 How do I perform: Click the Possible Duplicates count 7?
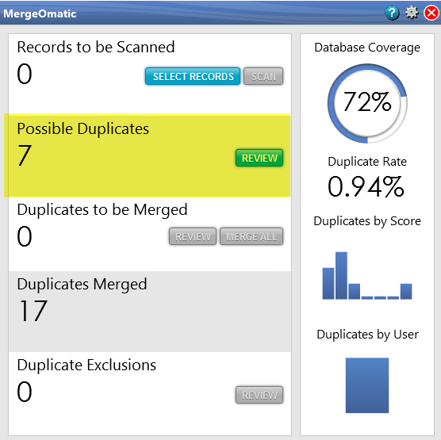24,155
